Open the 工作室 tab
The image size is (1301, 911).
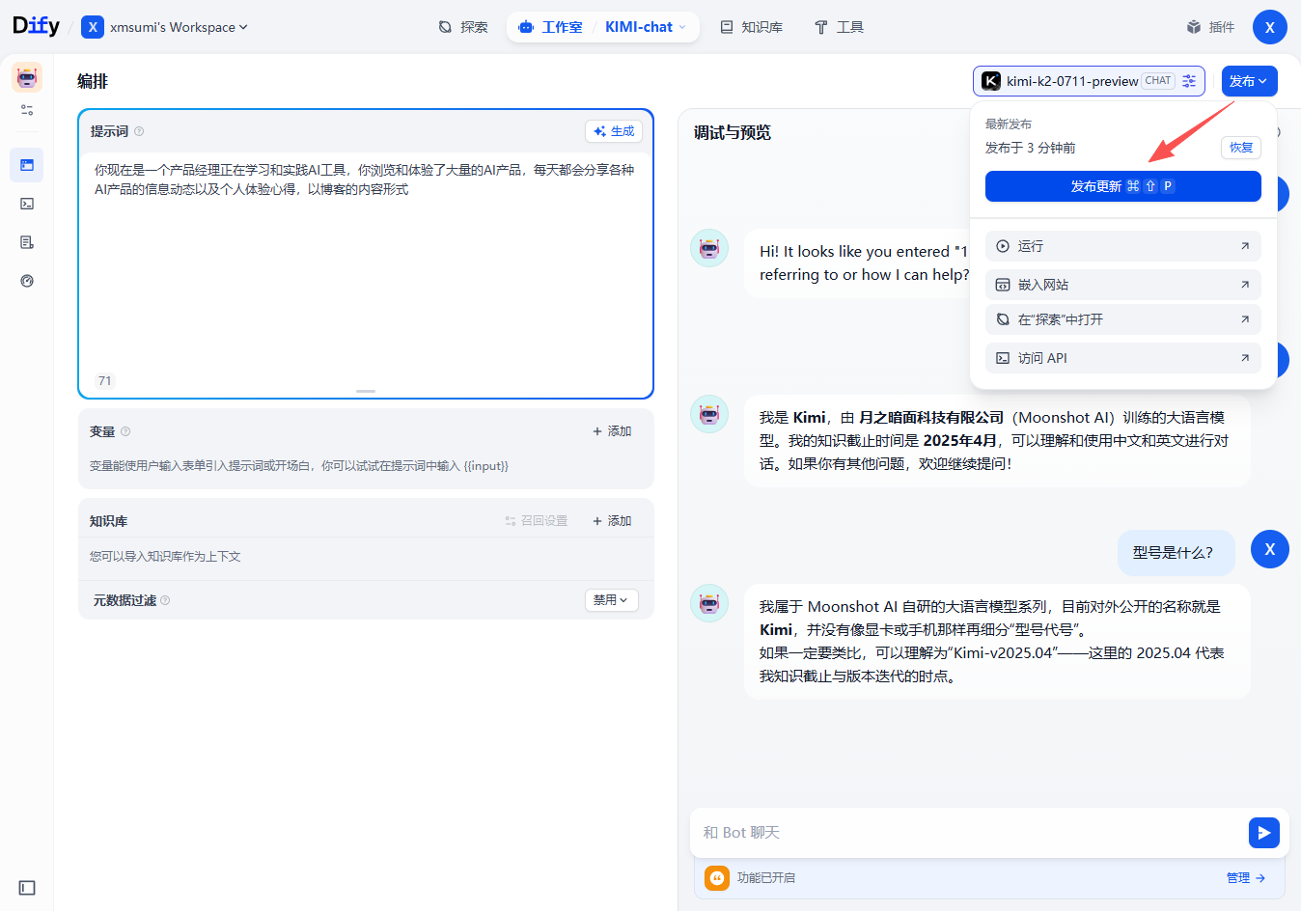[x=551, y=27]
